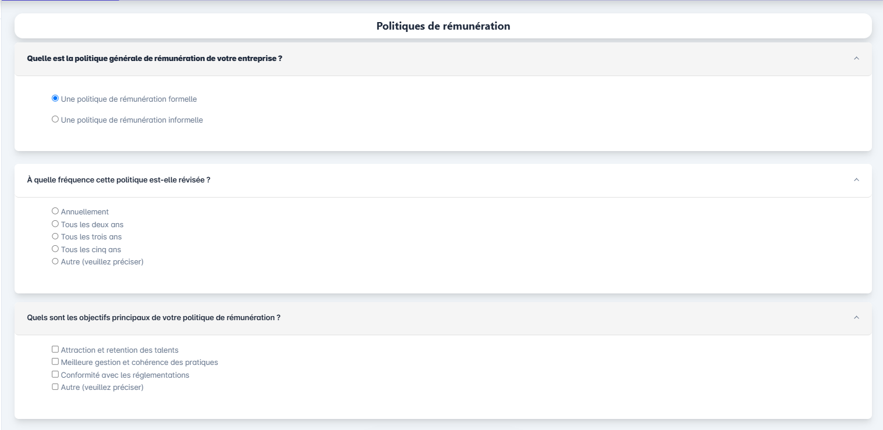Select the formal remuneration policy radio button
This screenshot has width=883, height=430.
[x=55, y=98]
